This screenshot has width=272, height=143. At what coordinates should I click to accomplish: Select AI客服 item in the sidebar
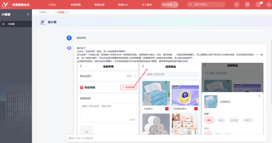[x=16, y=24]
